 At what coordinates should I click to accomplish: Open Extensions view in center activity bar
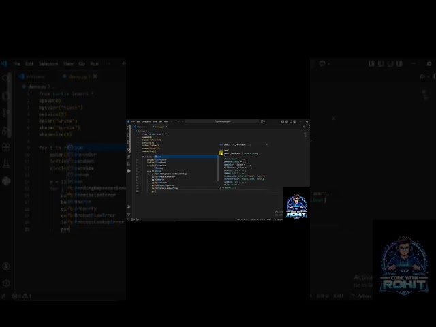[x=129, y=157]
